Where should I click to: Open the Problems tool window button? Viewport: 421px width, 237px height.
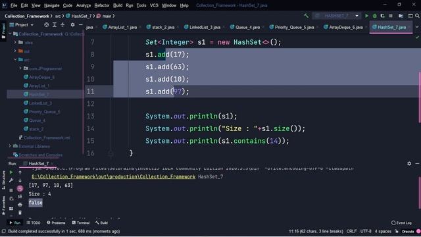56,223
